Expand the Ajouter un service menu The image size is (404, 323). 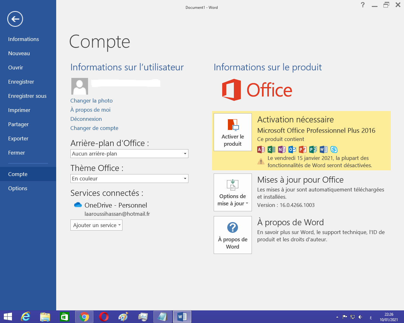tap(96, 225)
